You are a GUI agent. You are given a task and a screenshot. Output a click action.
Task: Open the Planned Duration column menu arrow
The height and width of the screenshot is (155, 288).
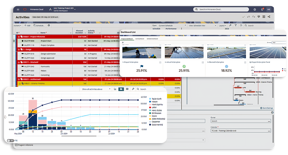pos(85,33)
